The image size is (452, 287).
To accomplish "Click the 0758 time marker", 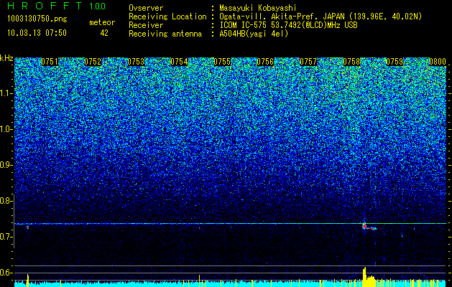I will [x=351, y=62].
